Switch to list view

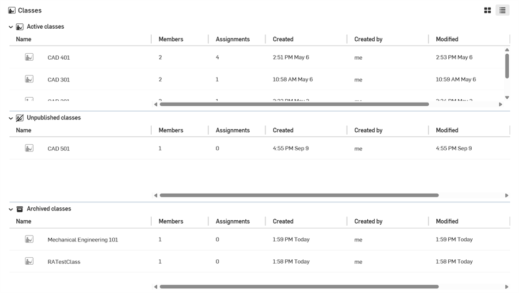point(502,10)
